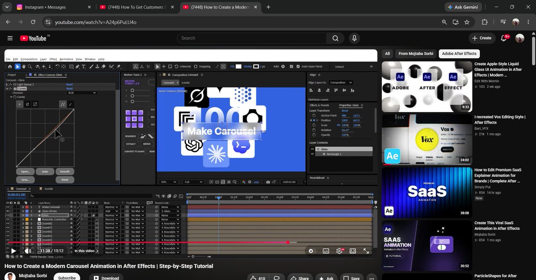Go back with Chrome's back arrow
This screenshot has height=280, width=536.
pyautogui.click(x=8, y=22)
